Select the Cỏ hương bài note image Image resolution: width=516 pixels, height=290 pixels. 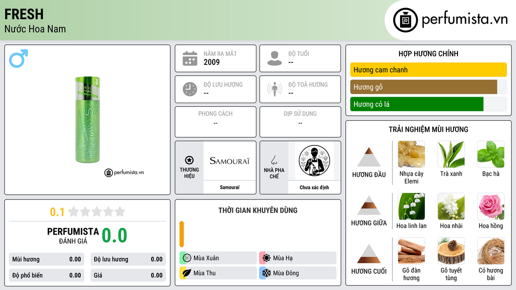tap(491, 251)
